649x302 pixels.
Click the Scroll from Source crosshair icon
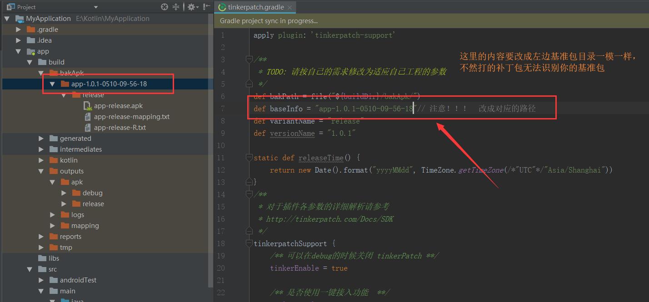click(x=165, y=7)
